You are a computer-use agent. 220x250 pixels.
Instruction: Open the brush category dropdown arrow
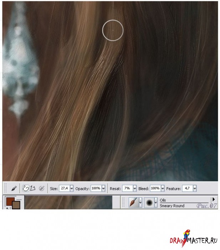(140, 203)
